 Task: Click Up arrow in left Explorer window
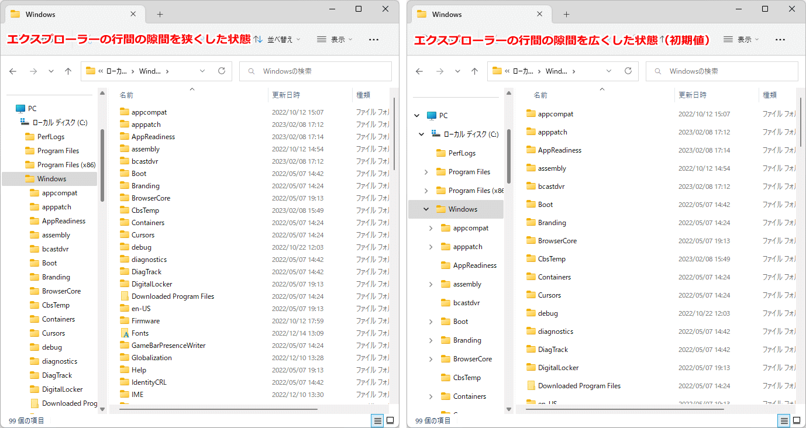[x=68, y=71]
